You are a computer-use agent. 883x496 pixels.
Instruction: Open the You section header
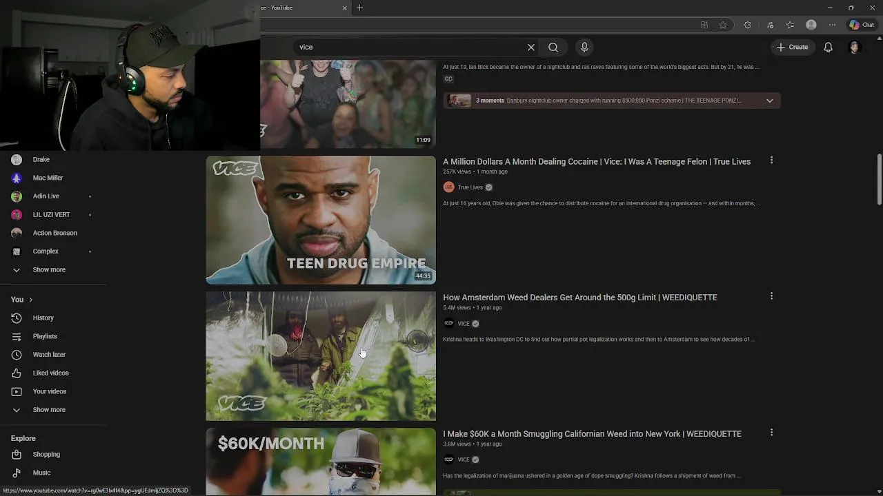tap(21, 300)
